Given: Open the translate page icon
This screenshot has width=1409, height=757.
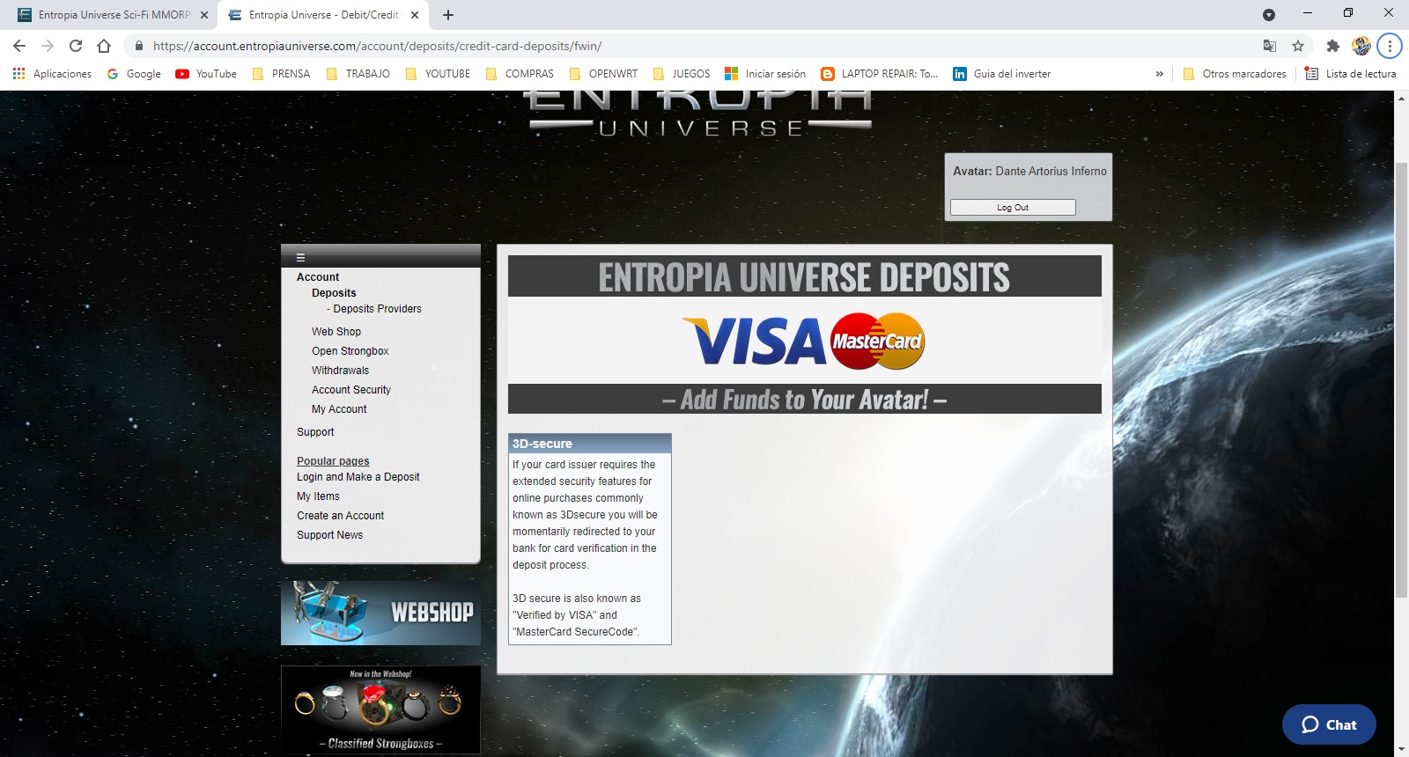Looking at the screenshot, I should [1270, 46].
